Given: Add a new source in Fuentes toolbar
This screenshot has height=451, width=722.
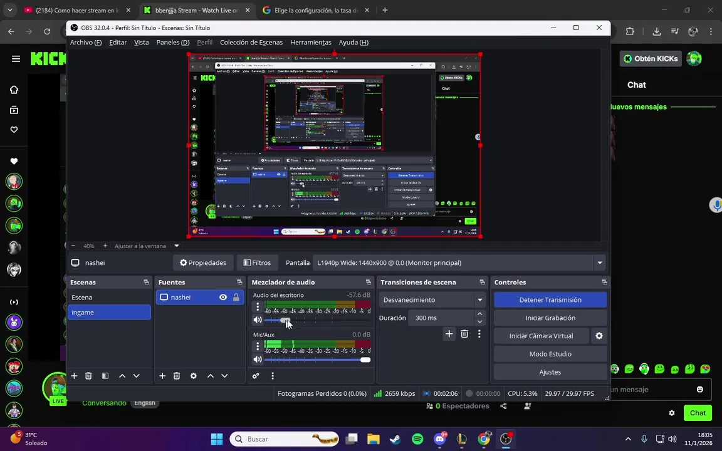Looking at the screenshot, I should pos(162,376).
